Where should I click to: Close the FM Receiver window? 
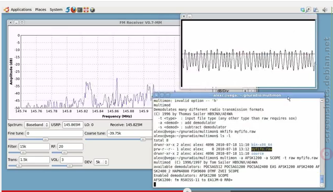pyautogui.click(x=10, y=22)
